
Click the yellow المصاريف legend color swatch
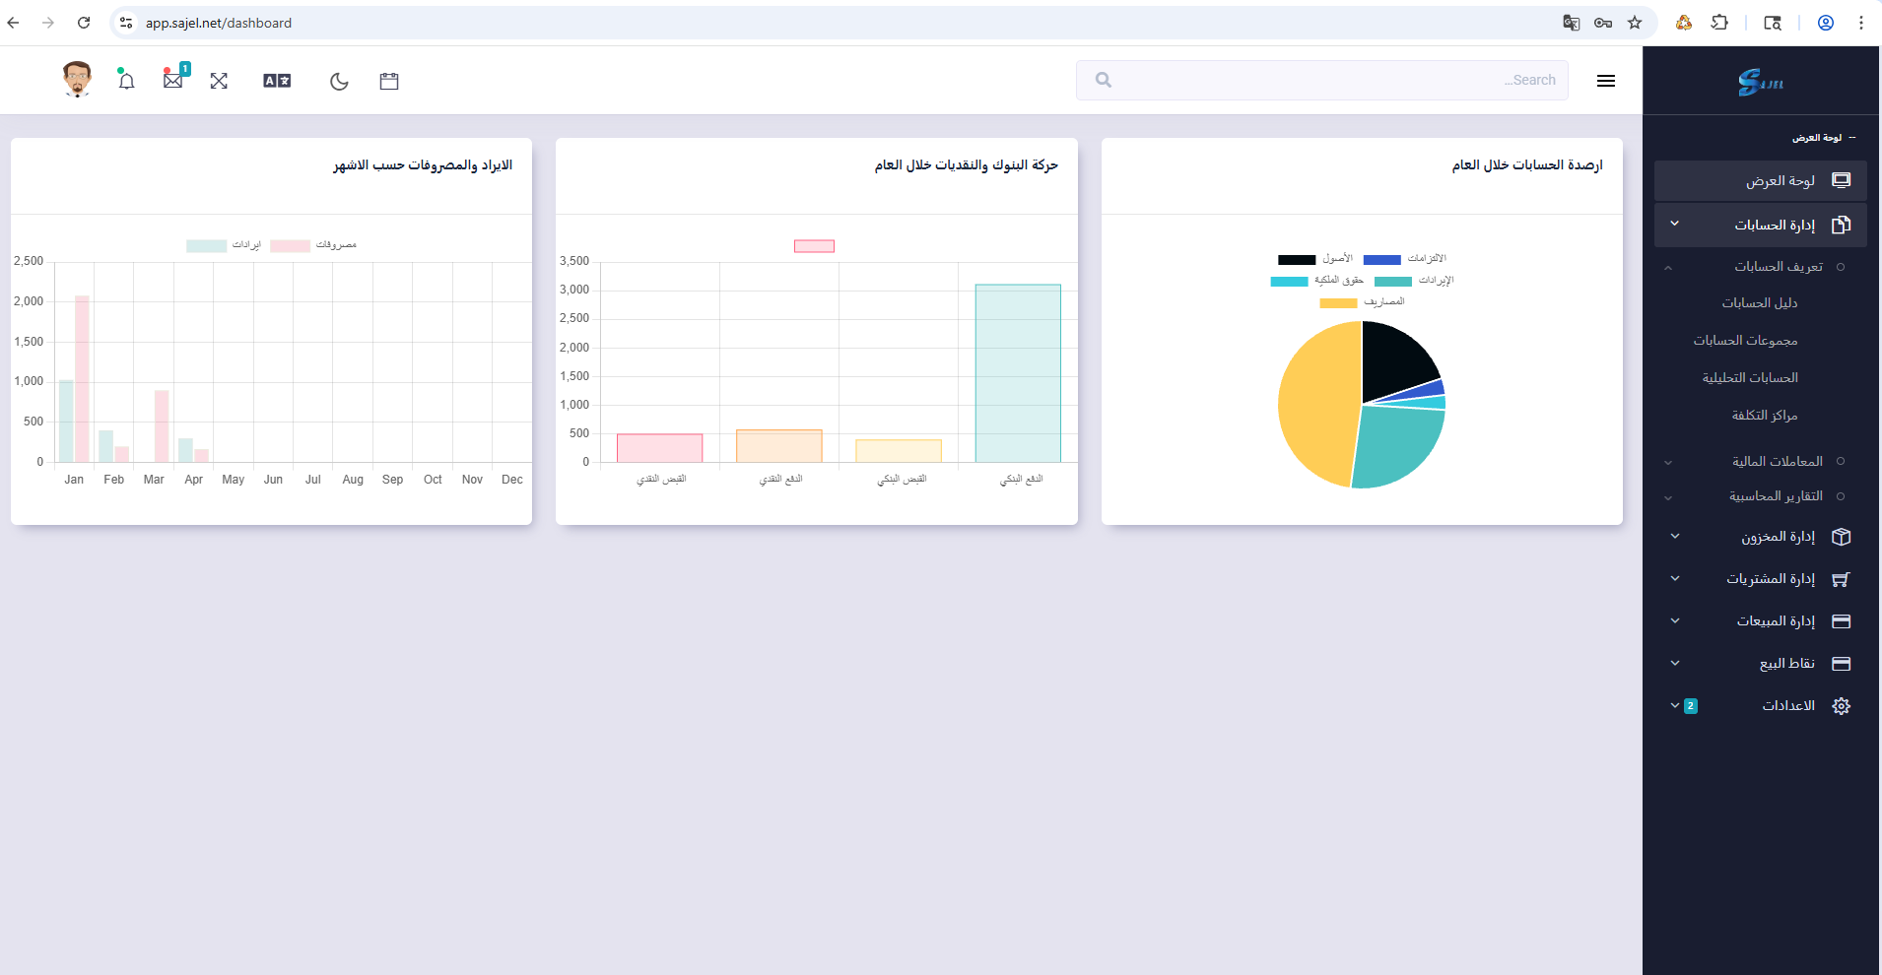(1338, 303)
